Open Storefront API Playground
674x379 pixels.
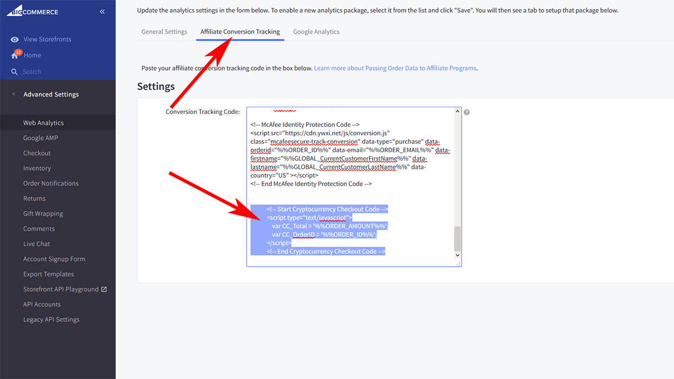[x=61, y=290]
